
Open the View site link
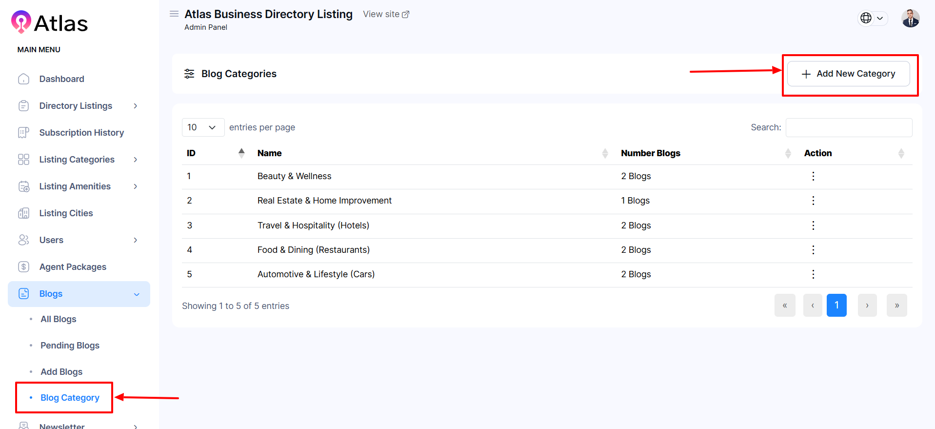[x=386, y=14]
